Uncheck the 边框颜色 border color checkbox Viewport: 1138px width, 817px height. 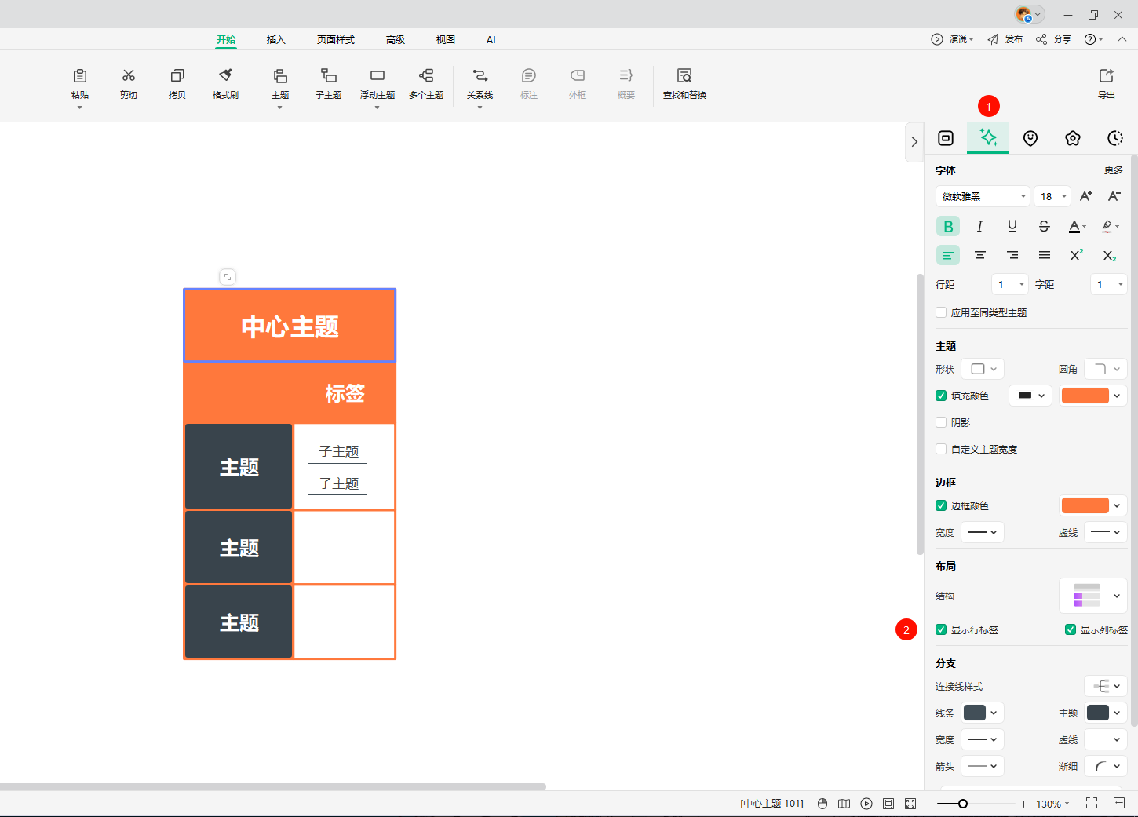(x=941, y=505)
